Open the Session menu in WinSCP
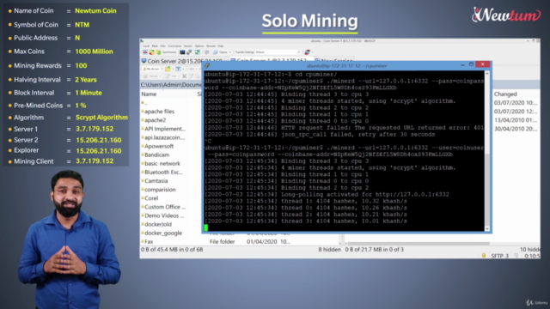Viewport: 550px width, 309px height. coord(188,45)
